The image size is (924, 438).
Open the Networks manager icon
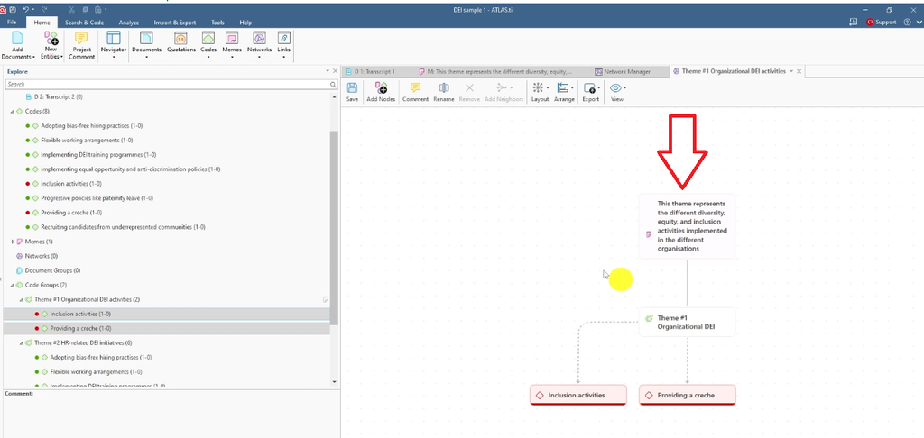(259, 38)
